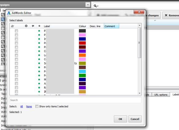Tick the checkbox in the dark red swatch row
This screenshot has width=179, height=130.
tap(17, 47)
